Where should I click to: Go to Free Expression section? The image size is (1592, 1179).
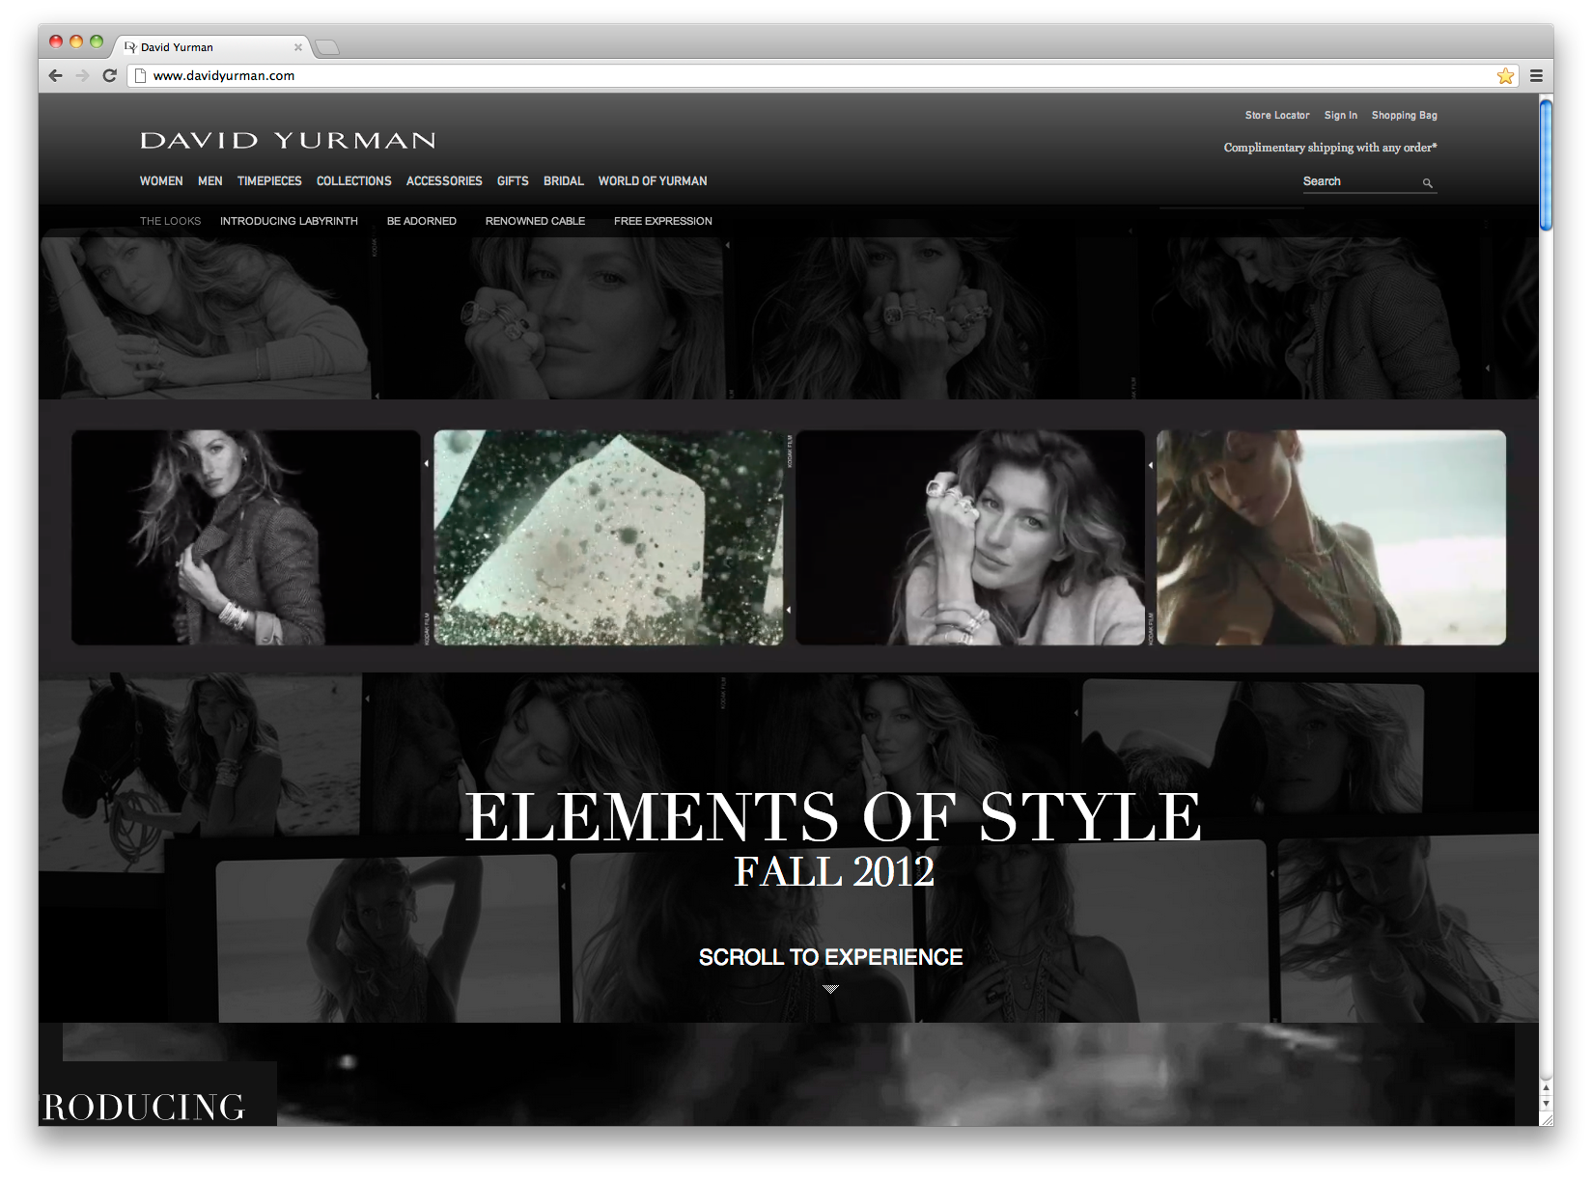(x=663, y=221)
